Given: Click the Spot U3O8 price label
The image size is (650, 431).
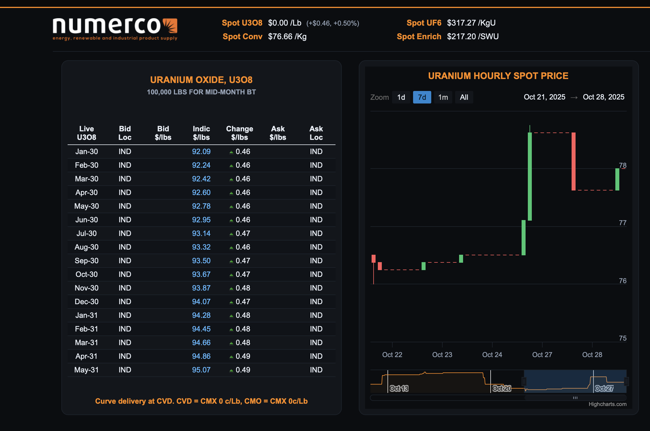Looking at the screenshot, I should click(x=242, y=23).
